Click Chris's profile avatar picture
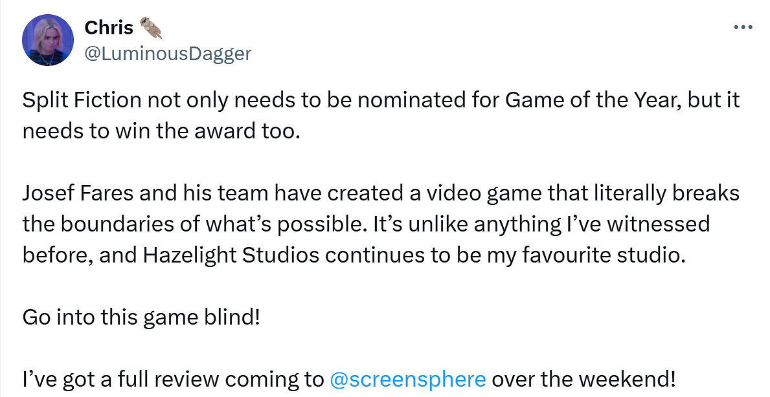Screen dimensions: 770x397 point(47,40)
